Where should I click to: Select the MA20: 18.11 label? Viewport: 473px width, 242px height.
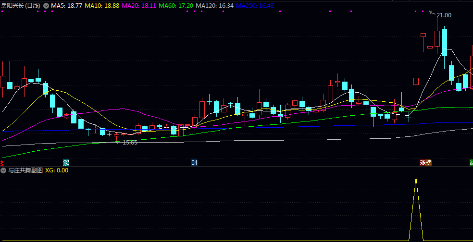(139, 5)
